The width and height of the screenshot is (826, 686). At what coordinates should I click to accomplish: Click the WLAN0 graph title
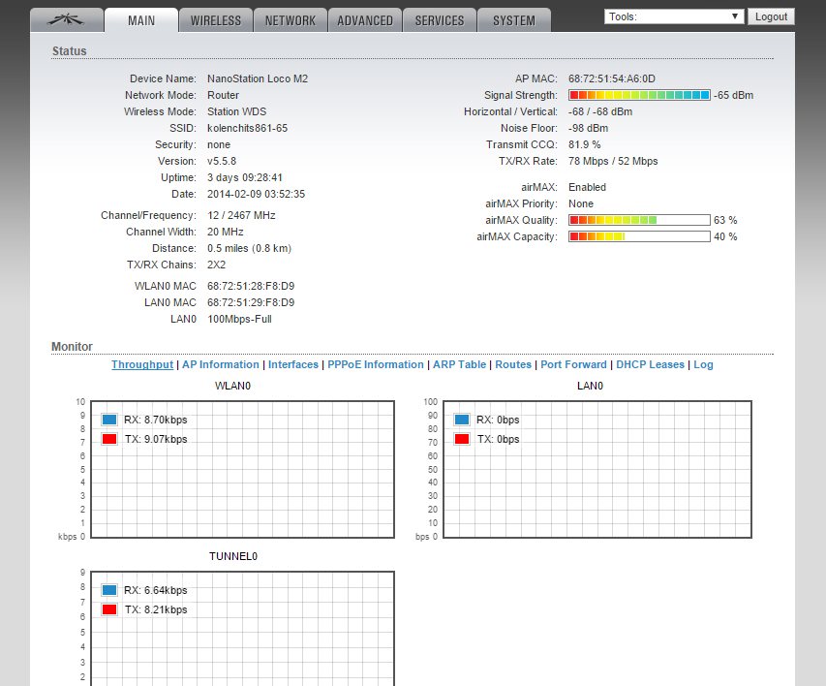pos(232,386)
